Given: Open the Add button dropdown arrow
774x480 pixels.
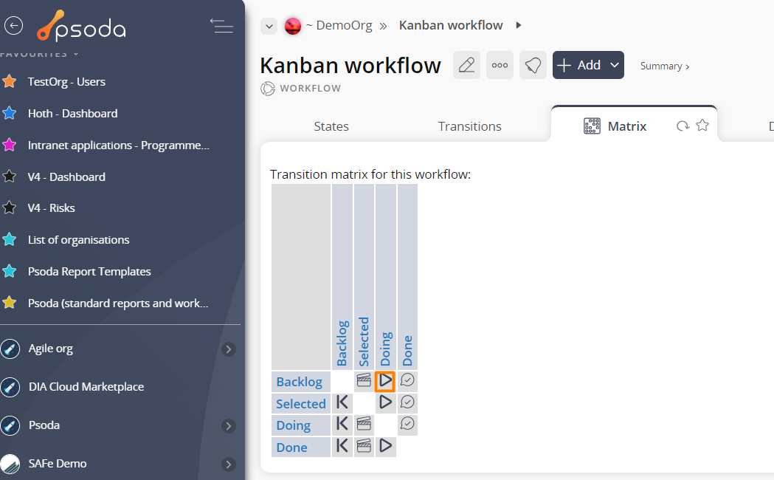Looking at the screenshot, I should pos(615,65).
